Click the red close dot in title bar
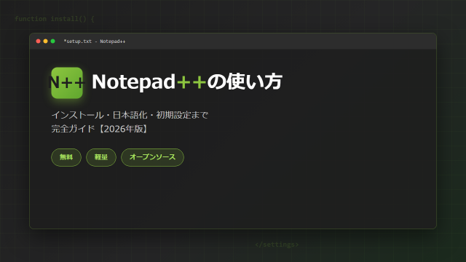 pos(38,41)
